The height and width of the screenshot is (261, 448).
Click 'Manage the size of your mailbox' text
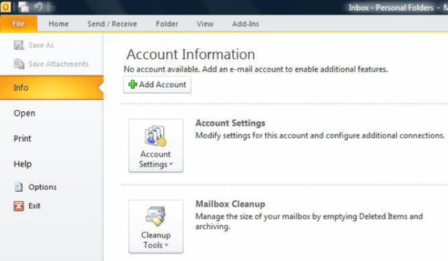[x=309, y=222]
